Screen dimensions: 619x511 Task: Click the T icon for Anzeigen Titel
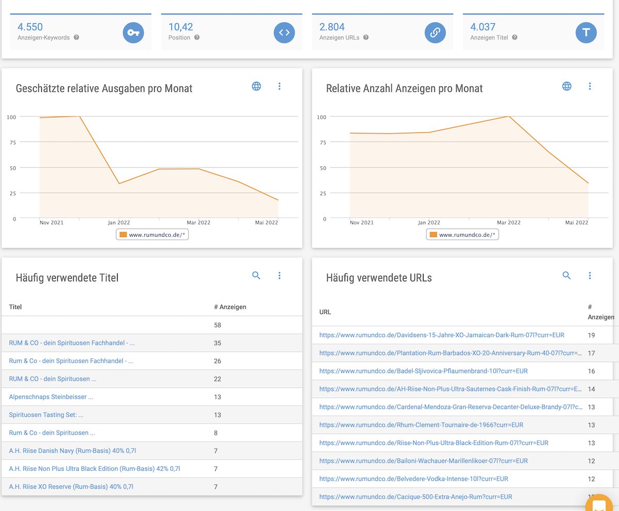pos(586,33)
